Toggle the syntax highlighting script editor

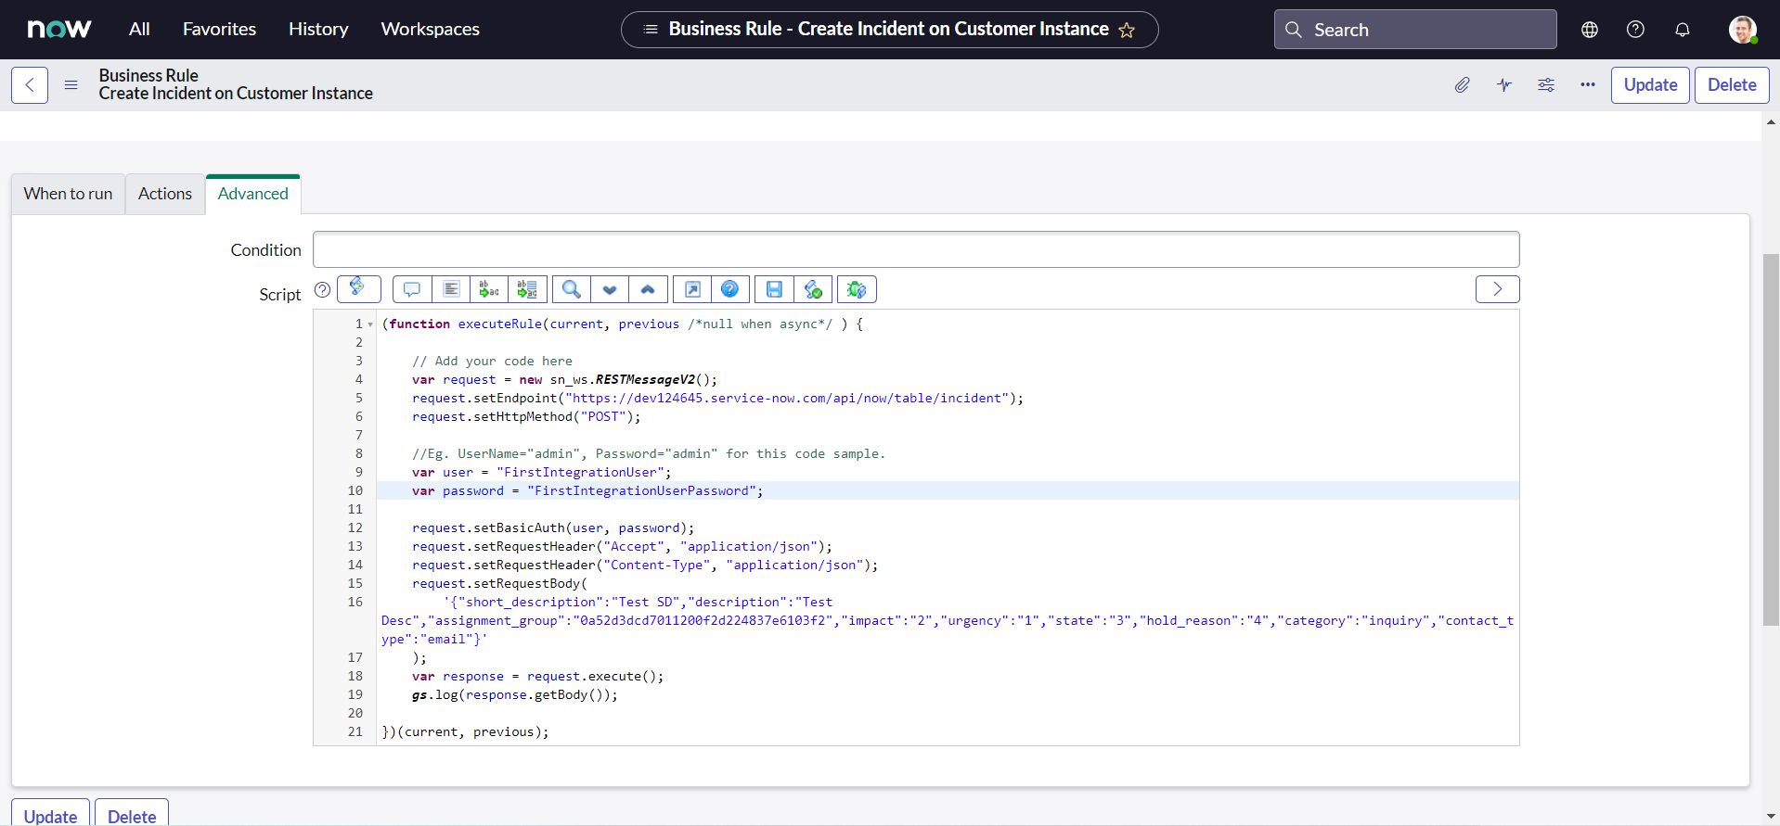[x=359, y=289]
